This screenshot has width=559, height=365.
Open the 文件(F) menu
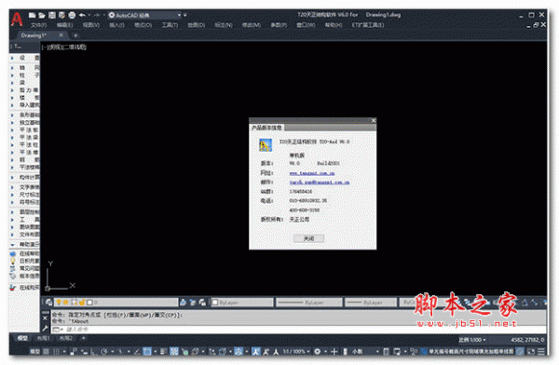point(38,25)
